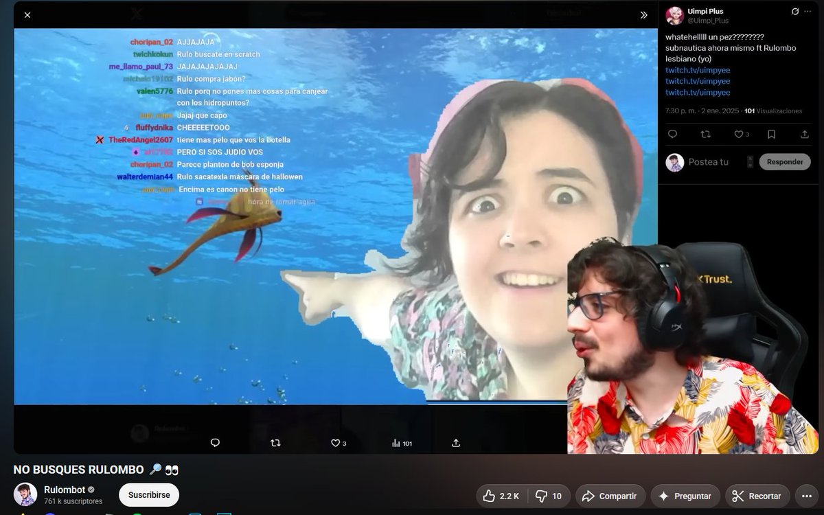824x515 pixels.
Task: Click the title NO BUSQUES RULOMBO
Action: coord(78,470)
